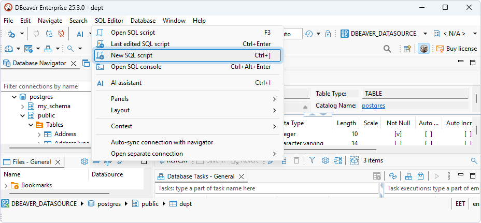Toggle Not Null checkbox in integer row
Viewport: 481px width, 223px height.
tap(398, 134)
